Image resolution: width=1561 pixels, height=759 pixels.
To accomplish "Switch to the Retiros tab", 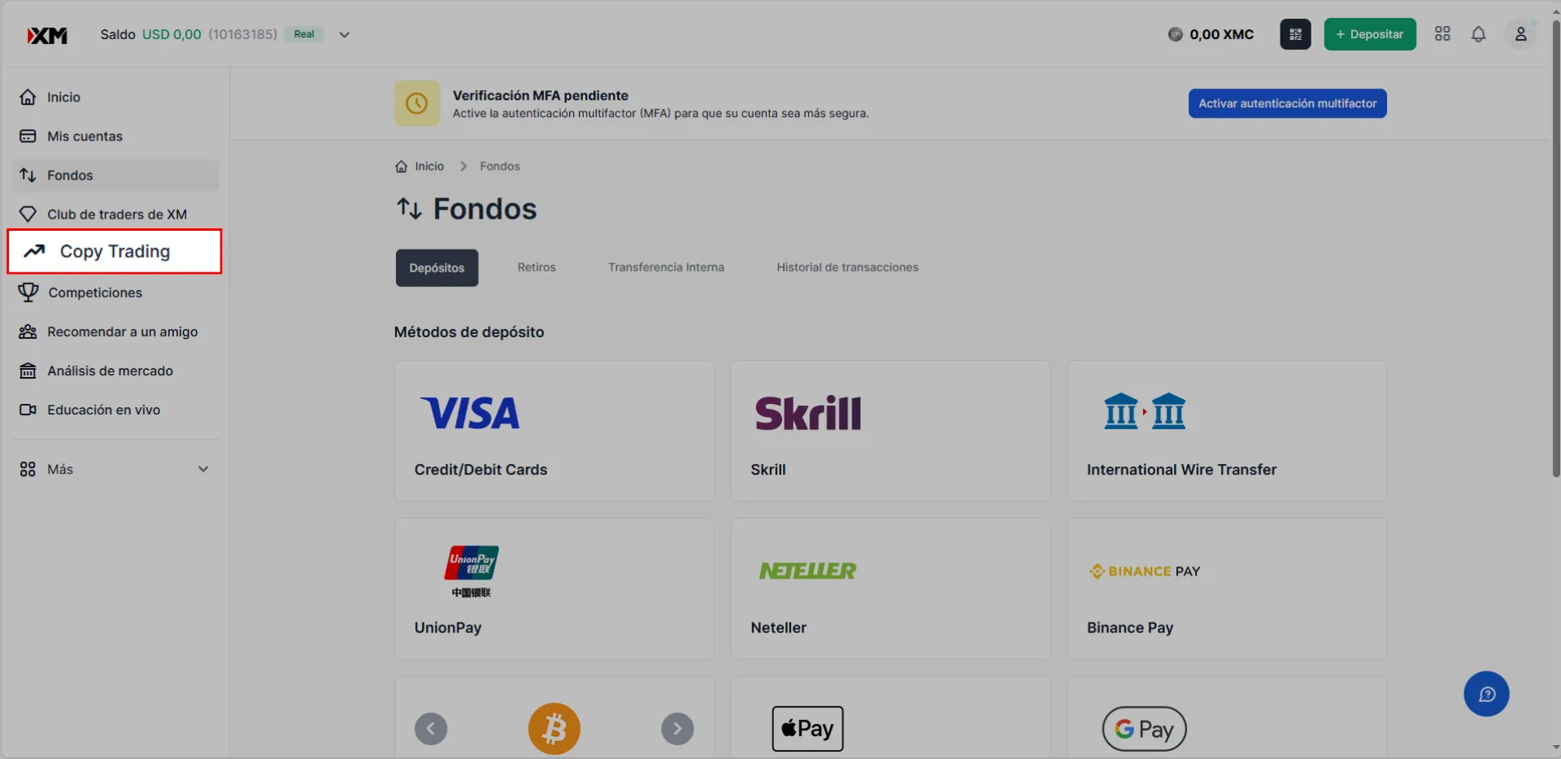I will 537,267.
